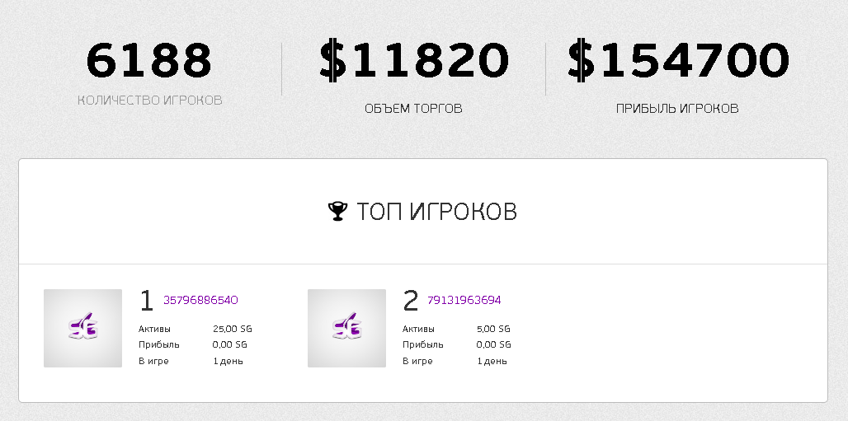Click second player's Прибыль value 0,00 SG
This screenshot has width=848, height=421.
(x=494, y=345)
